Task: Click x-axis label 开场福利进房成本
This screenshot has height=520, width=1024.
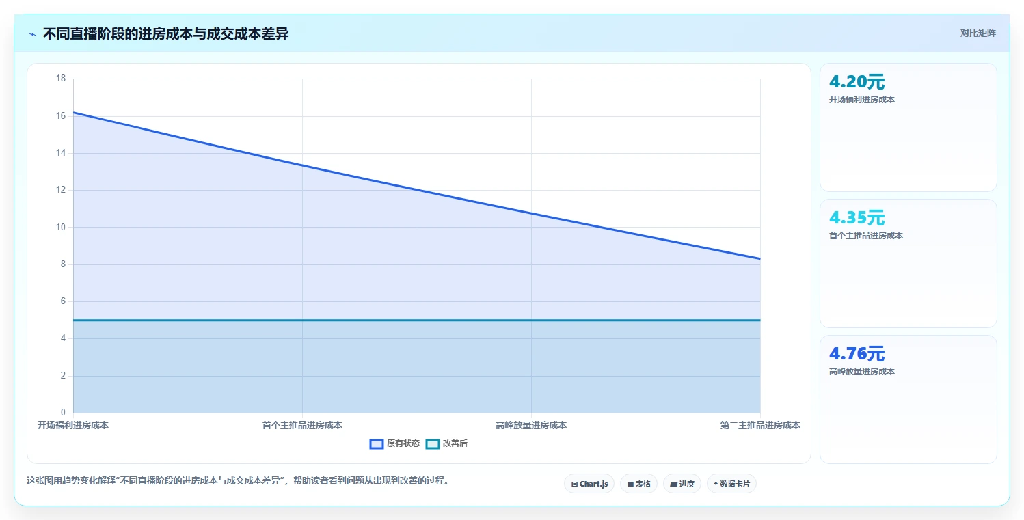Action: pos(73,425)
